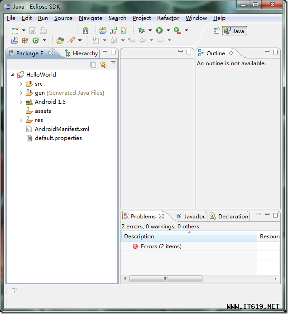The height and width of the screenshot is (314, 288).
Task: Click the New Java Class icon
Action: (36, 40)
